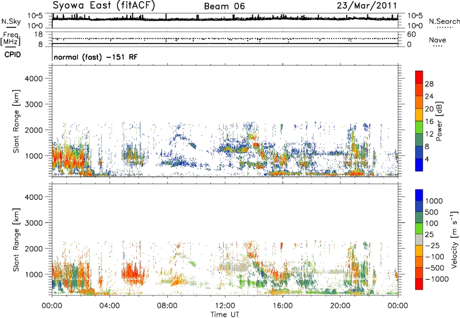Click the 'Velocity [m s-1]' colorbar title

coord(454,239)
